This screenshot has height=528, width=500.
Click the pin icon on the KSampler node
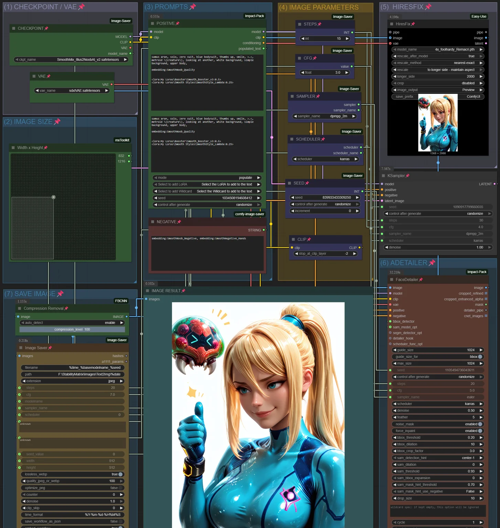pyautogui.click(x=407, y=176)
